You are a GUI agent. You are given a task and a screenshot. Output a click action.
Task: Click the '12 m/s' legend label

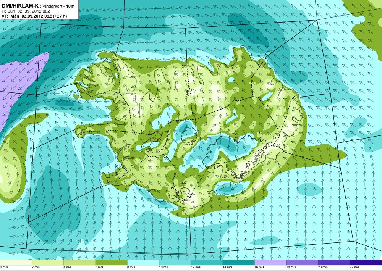tap(196, 267)
